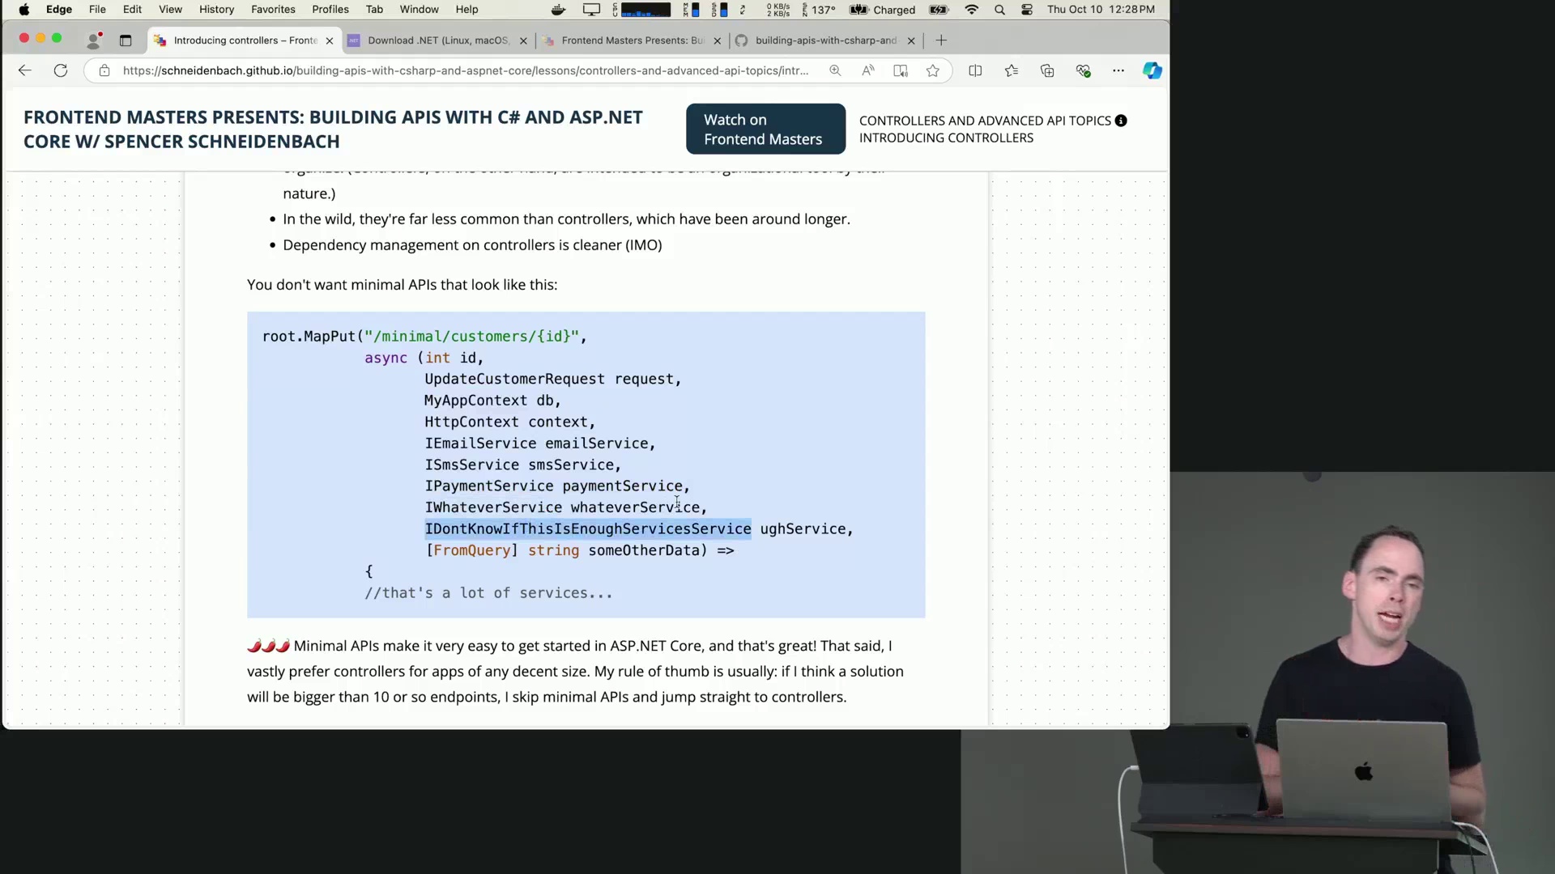Open the File menu
Screen dimensions: 1555x874
pyautogui.click(x=97, y=10)
